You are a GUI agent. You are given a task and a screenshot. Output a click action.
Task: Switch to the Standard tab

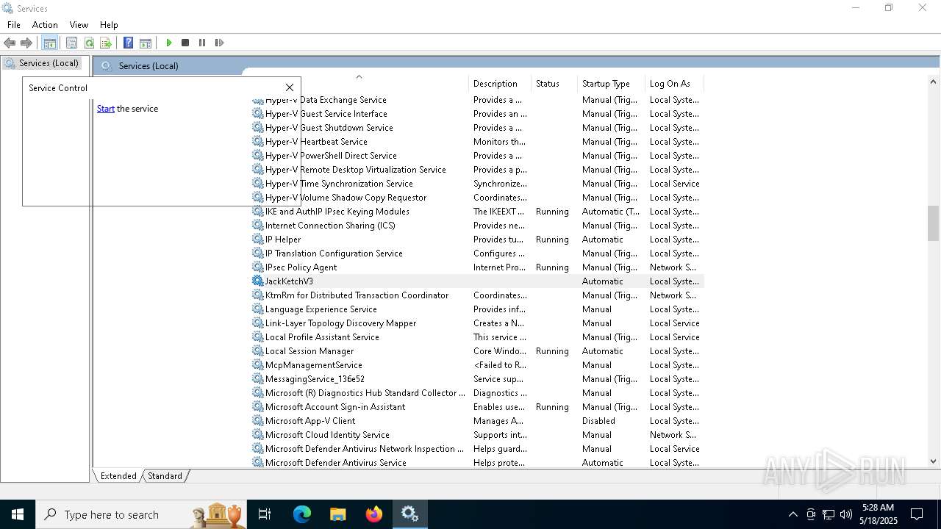[x=165, y=476]
